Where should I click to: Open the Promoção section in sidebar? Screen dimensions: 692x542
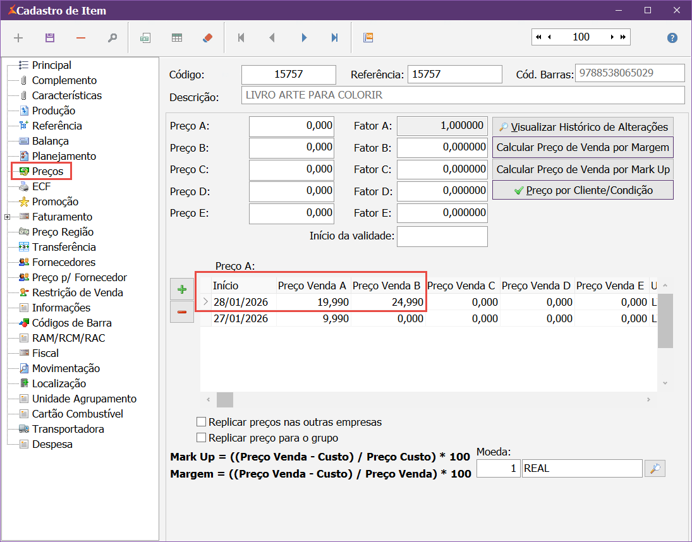[55, 202]
